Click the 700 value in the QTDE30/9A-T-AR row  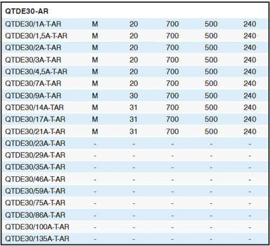click(172, 96)
